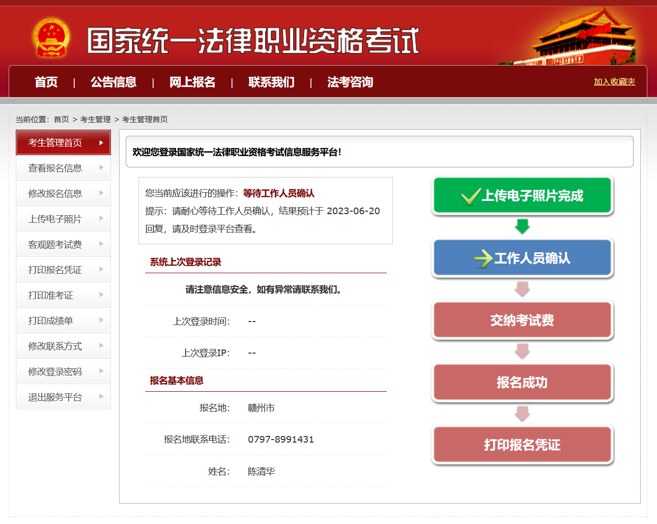657x524 pixels.
Task: Expand 上传电子照片 using its right arrow
Action: click(x=101, y=219)
